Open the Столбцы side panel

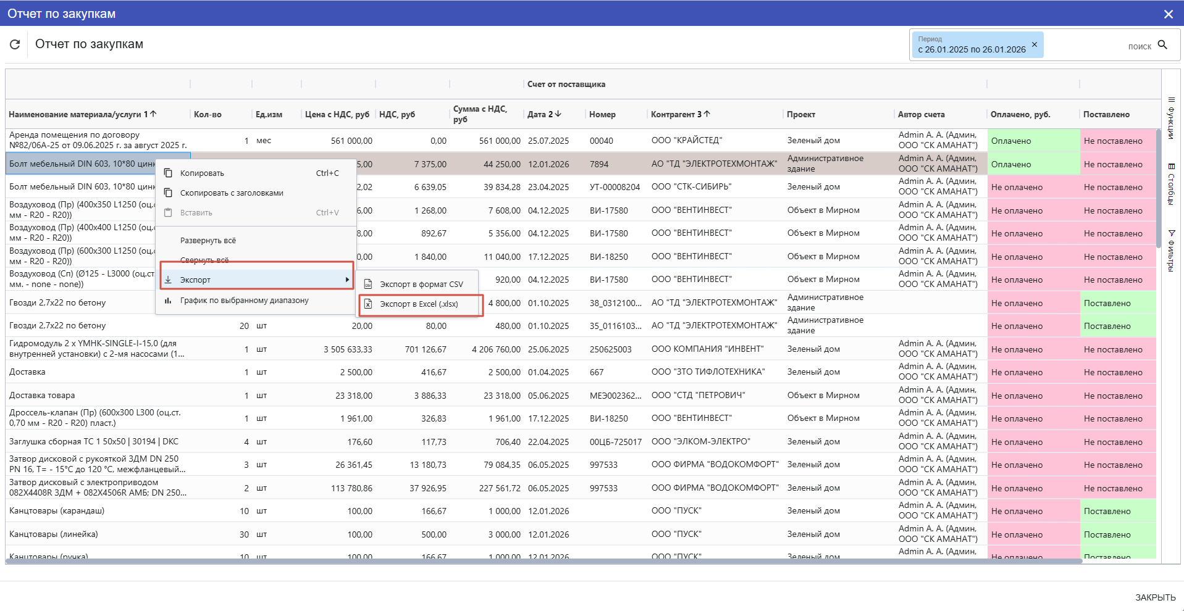click(x=1170, y=184)
